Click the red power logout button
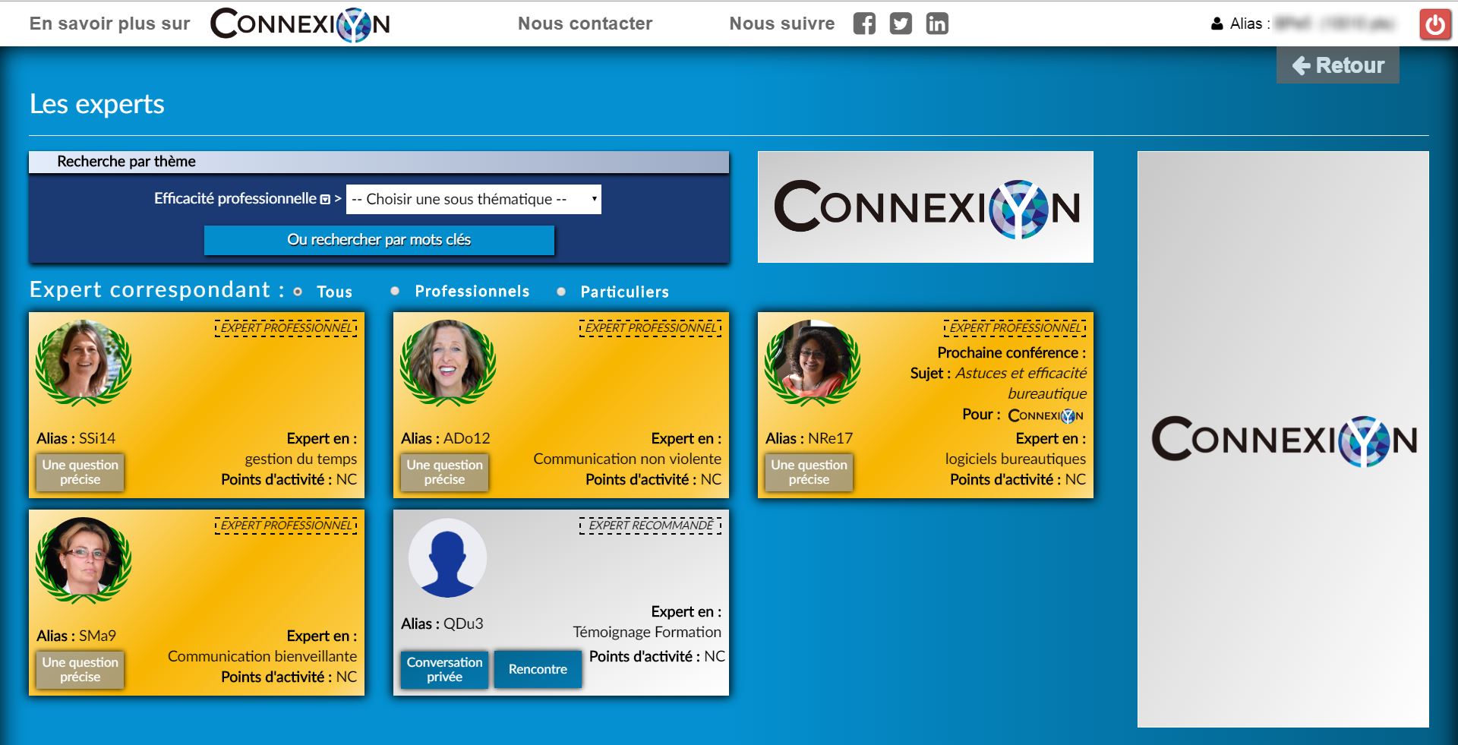The width and height of the screenshot is (1458, 745). point(1435,24)
